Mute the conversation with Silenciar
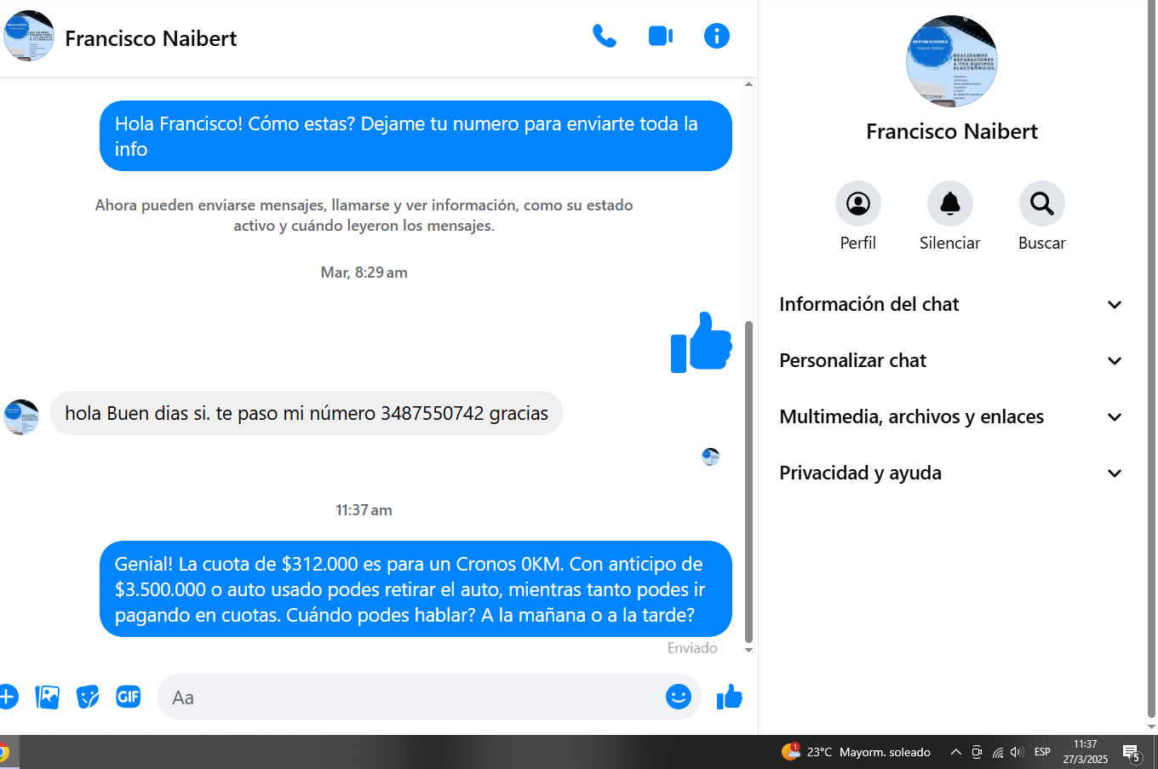Image resolution: width=1158 pixels, height=769 pixels. pos(950,216)
